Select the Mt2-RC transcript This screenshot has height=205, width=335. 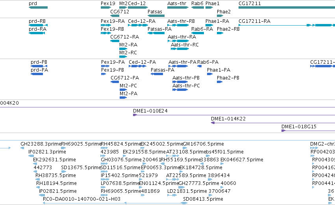tap(123, 57)
